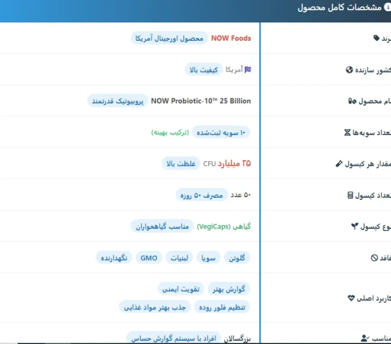The image size is (391, 344).
Task: Click the گلوتن tag
Action: point(237,258)
